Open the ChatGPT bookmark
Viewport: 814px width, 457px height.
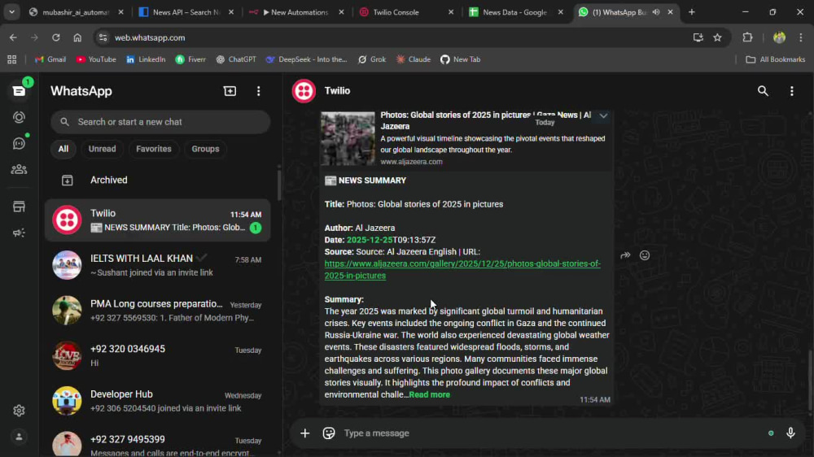click(236, 59)
